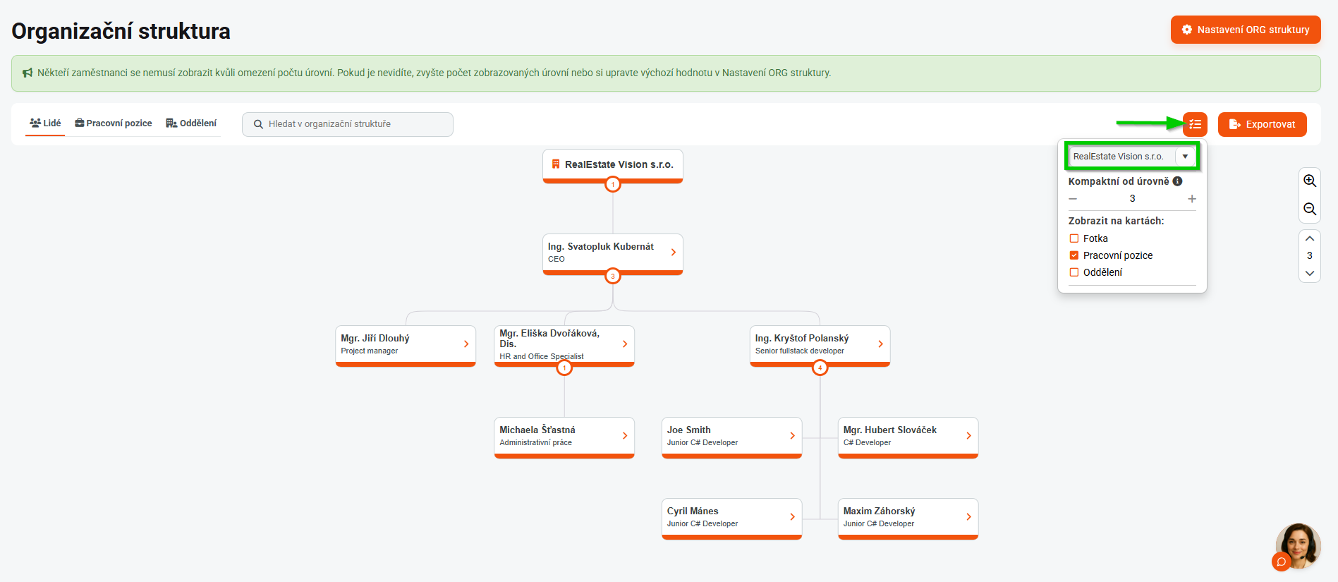Click info icon next to Kompaktní od úrovně
1338x582 pixels.
[x=1178, y=181]
